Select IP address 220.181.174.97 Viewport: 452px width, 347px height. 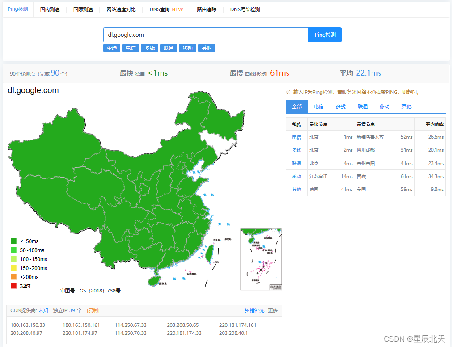(80, 333)
